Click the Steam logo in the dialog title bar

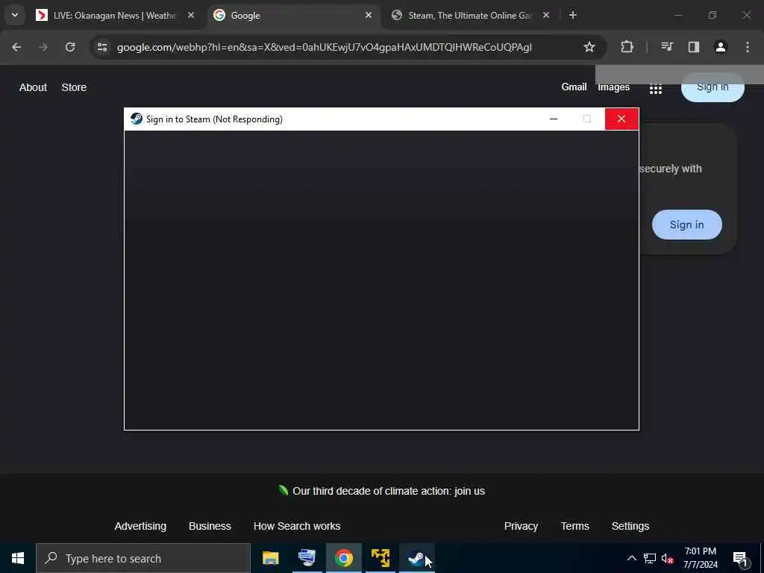pyautogui.click(x=137, y=119)
